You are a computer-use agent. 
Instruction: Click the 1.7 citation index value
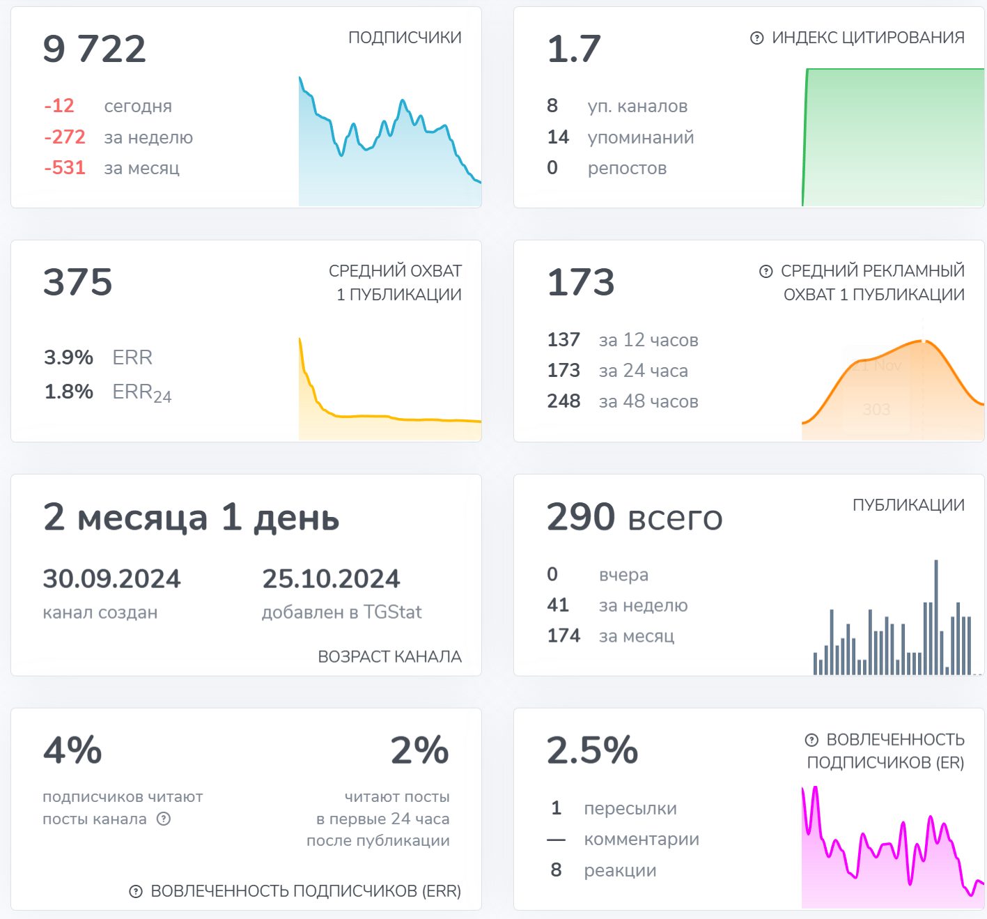[574, 49]
